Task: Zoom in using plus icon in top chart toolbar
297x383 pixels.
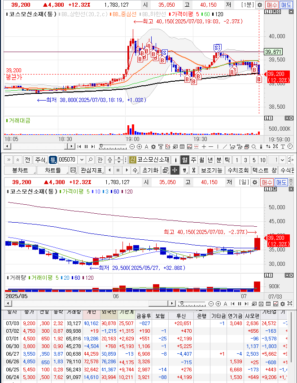Action: [x=140, y=146]
